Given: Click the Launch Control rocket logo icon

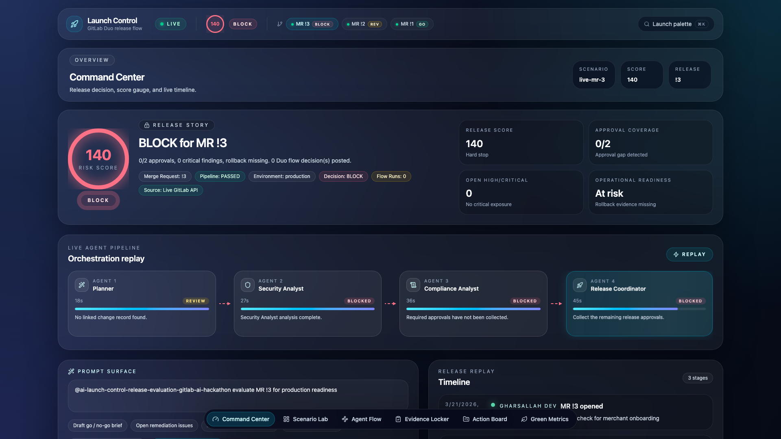Looking at the screenshot, I should [x=74, y=24].
